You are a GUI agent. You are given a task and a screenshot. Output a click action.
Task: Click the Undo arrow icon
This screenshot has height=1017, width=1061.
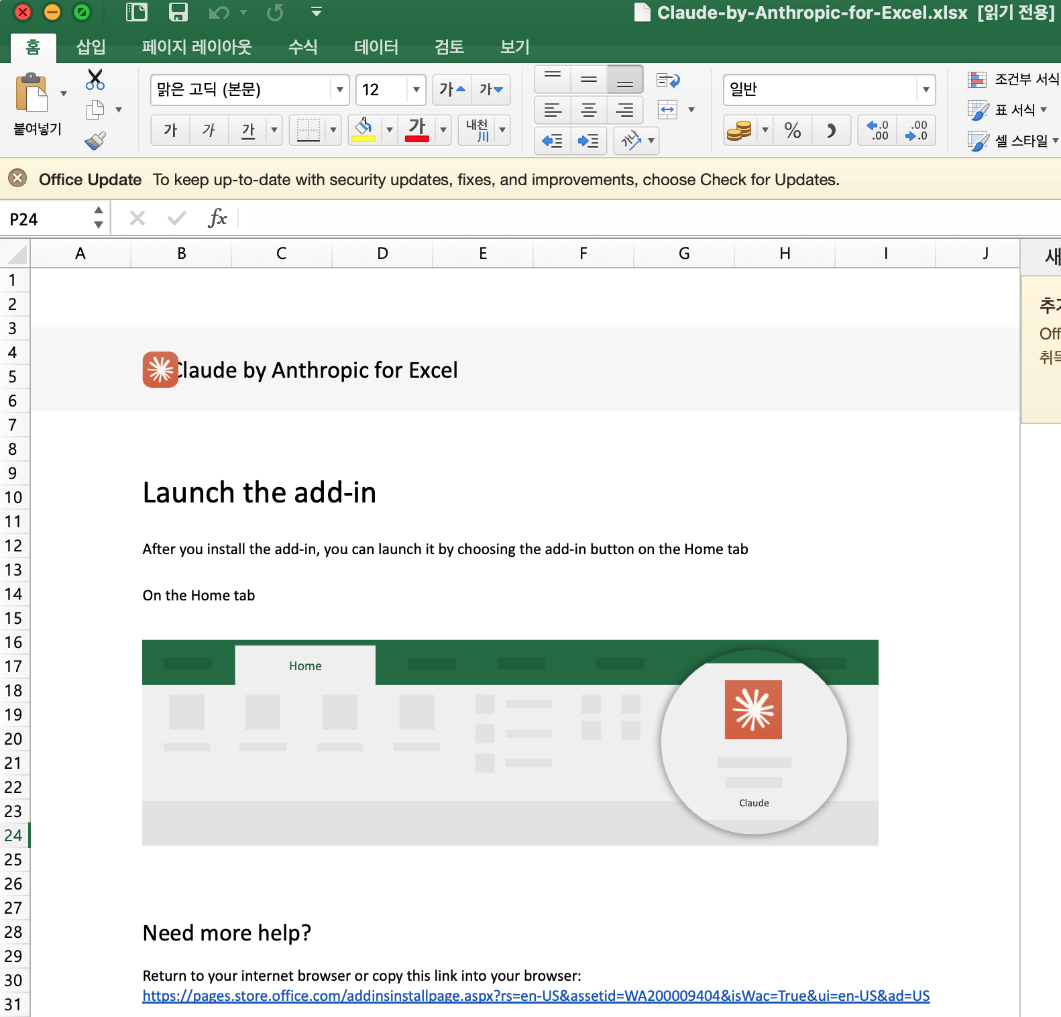coord(219,12)
